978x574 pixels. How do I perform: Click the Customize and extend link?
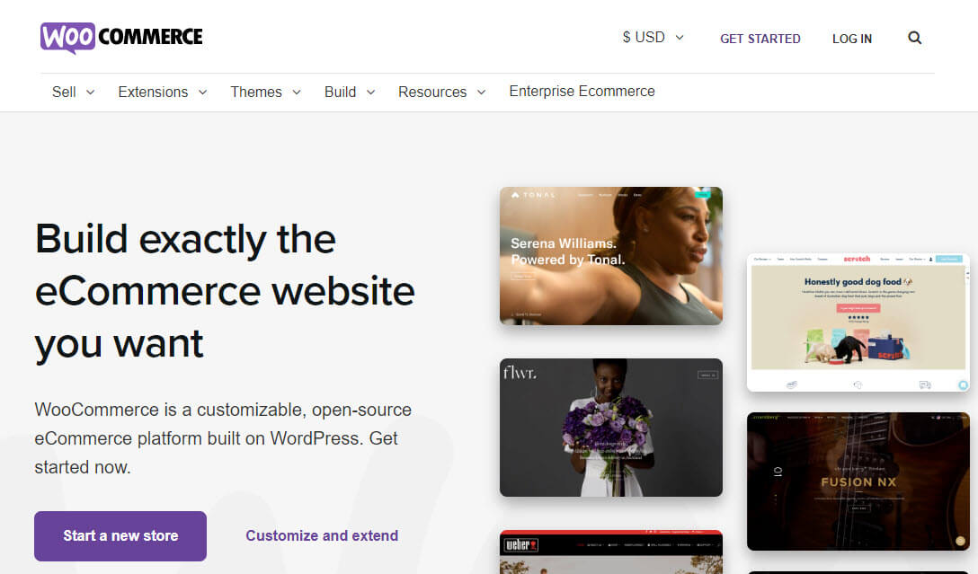322,536
